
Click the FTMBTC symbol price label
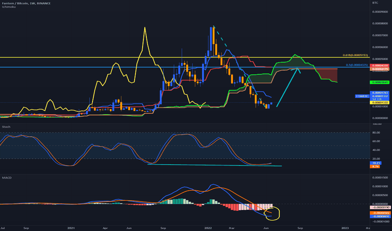362,96
